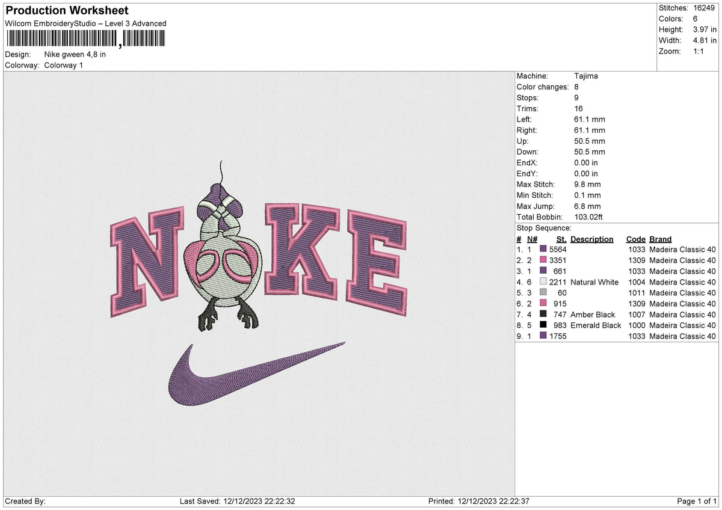Click the 'EndX:' label

(x=528, y=163)
